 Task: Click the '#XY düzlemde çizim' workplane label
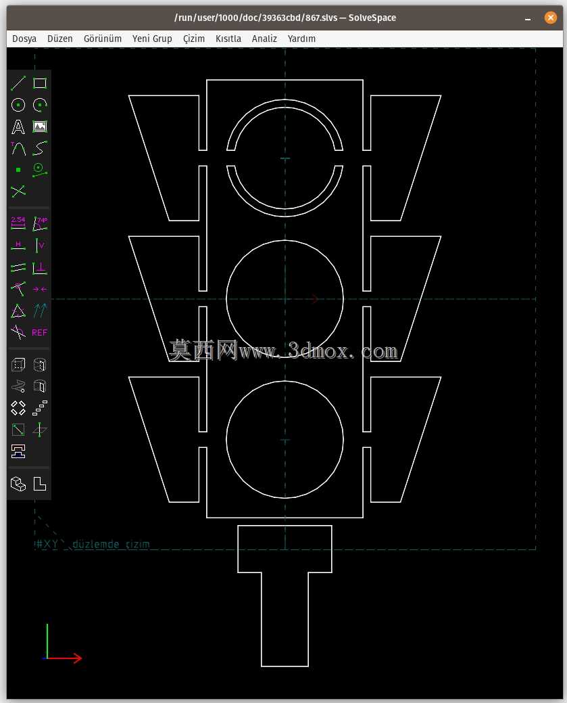pyautogui.click(x=93, y=544)
